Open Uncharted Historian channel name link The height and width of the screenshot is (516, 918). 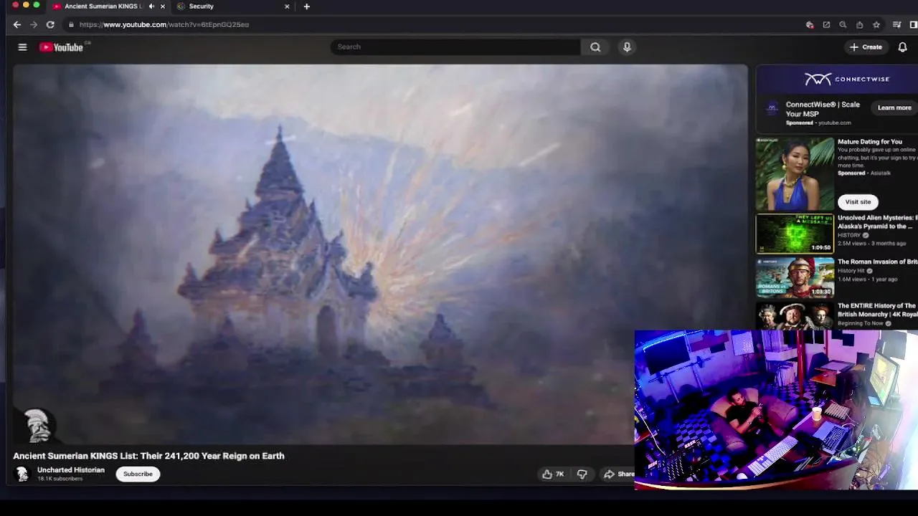tap(71, 470)
